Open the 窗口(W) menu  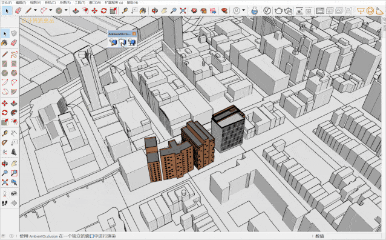95,2
